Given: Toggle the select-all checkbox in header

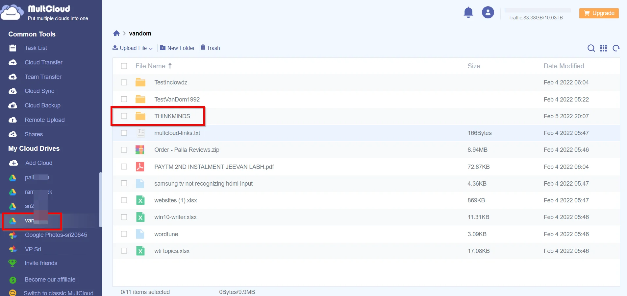Looking at the screenshot, I should (x=124, y=66).
